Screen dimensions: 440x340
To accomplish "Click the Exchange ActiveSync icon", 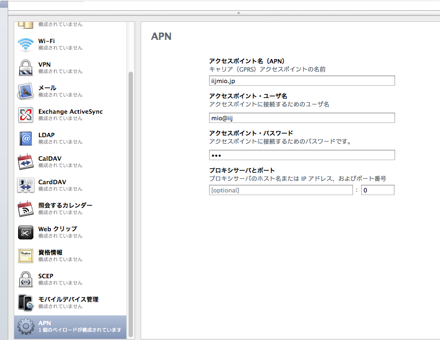I will (26, 115).
